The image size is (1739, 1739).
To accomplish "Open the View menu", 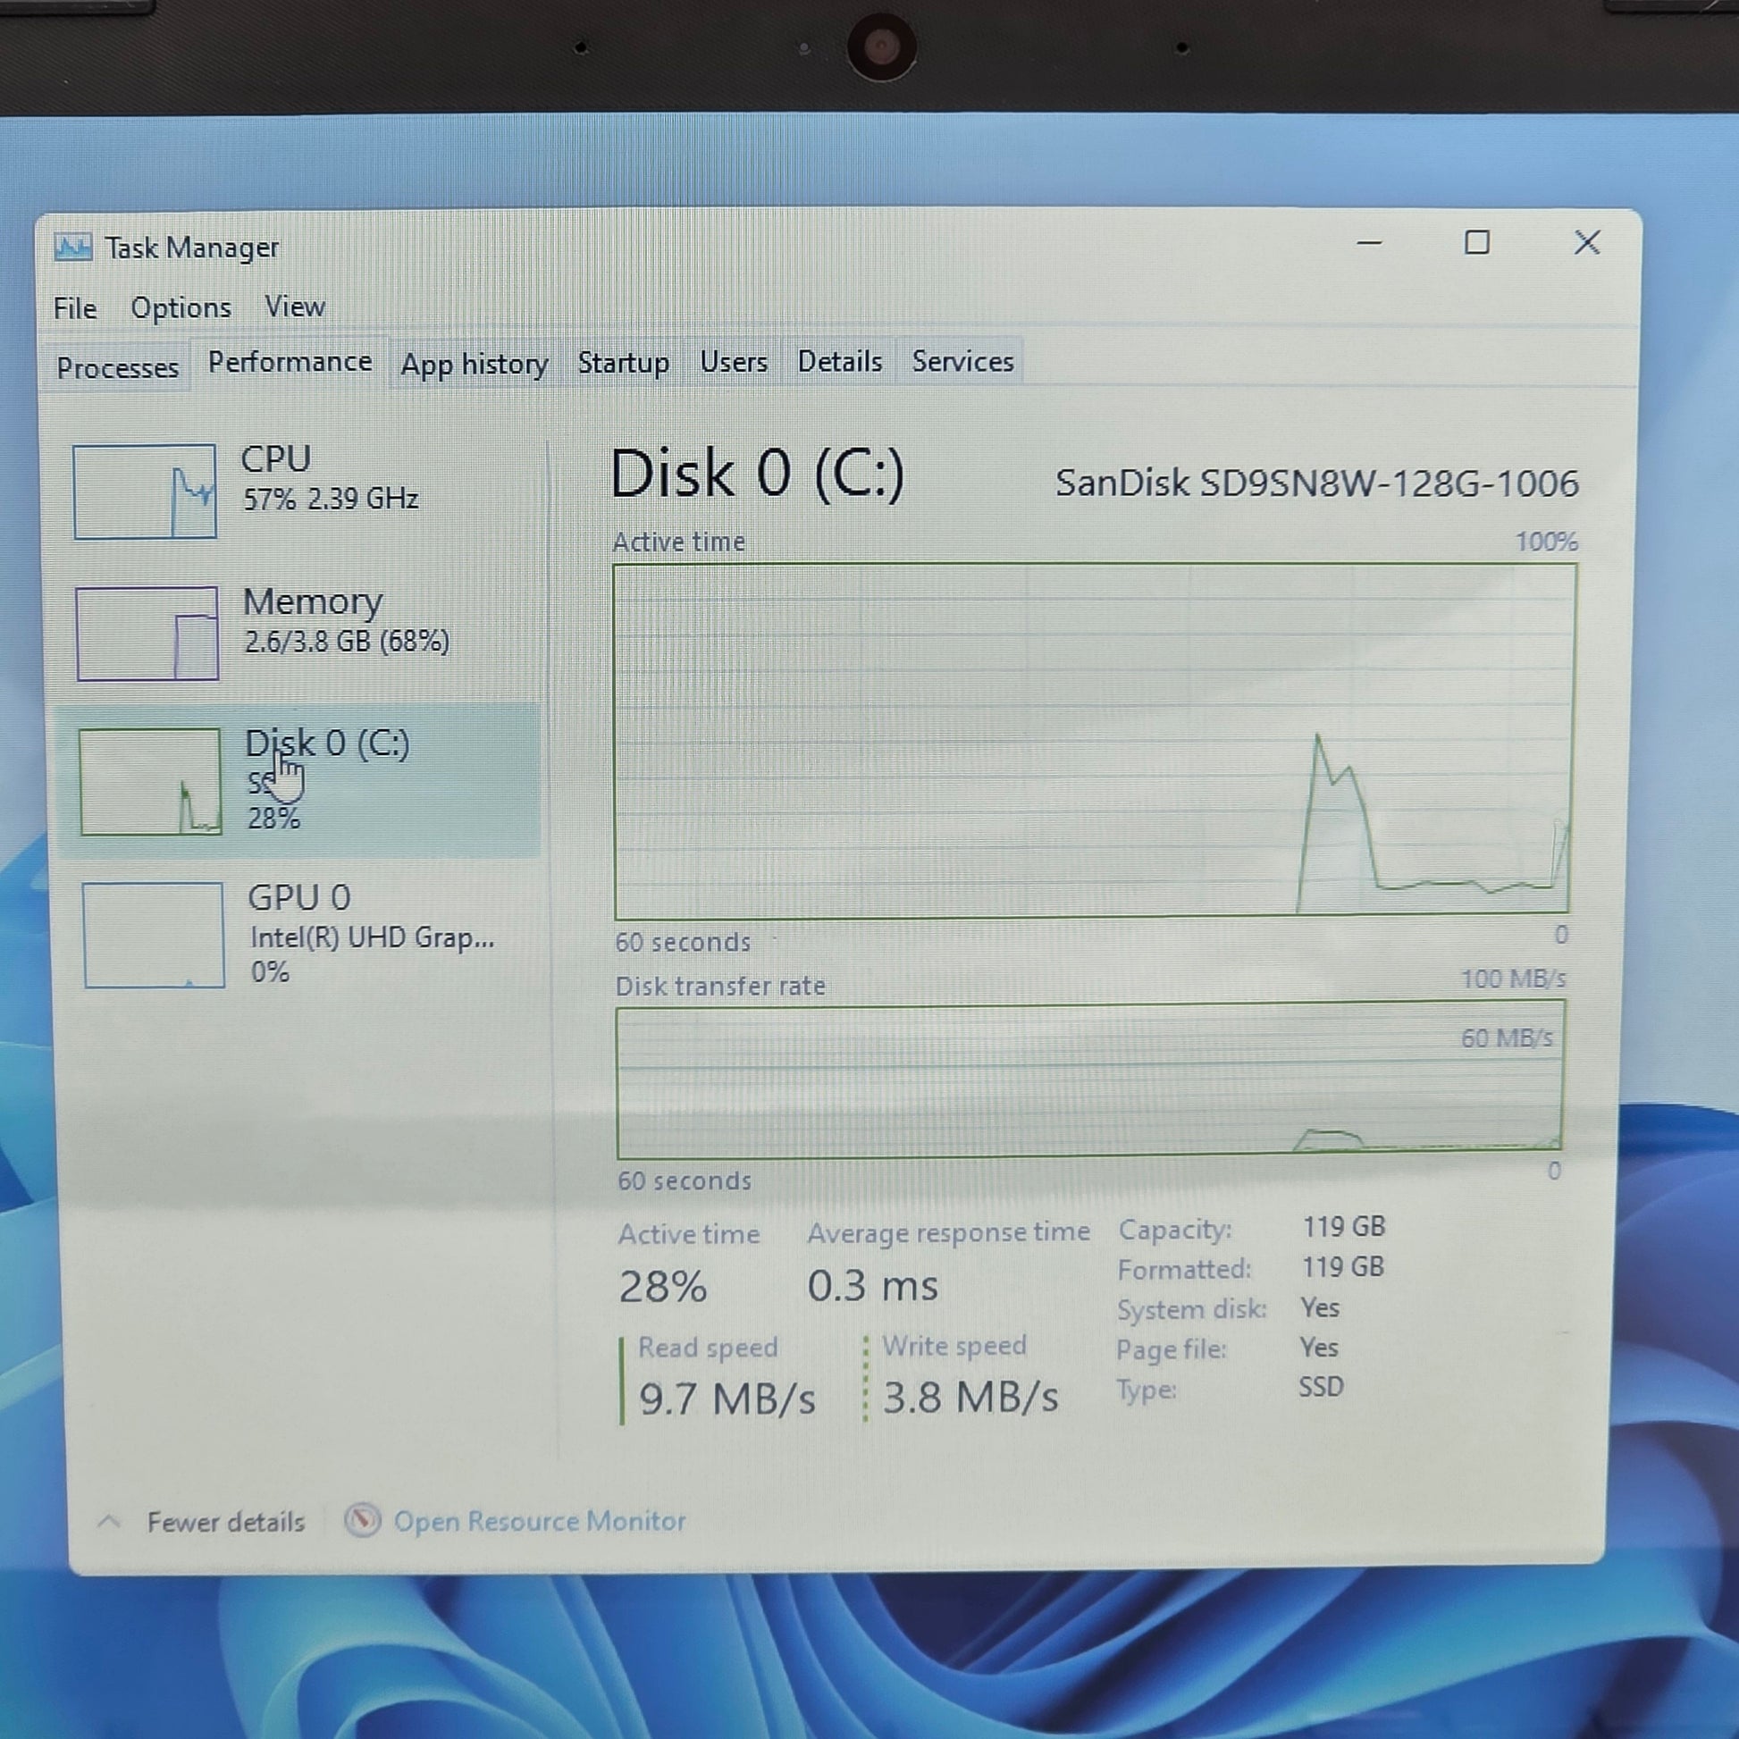I will click(x=294, y=307).
